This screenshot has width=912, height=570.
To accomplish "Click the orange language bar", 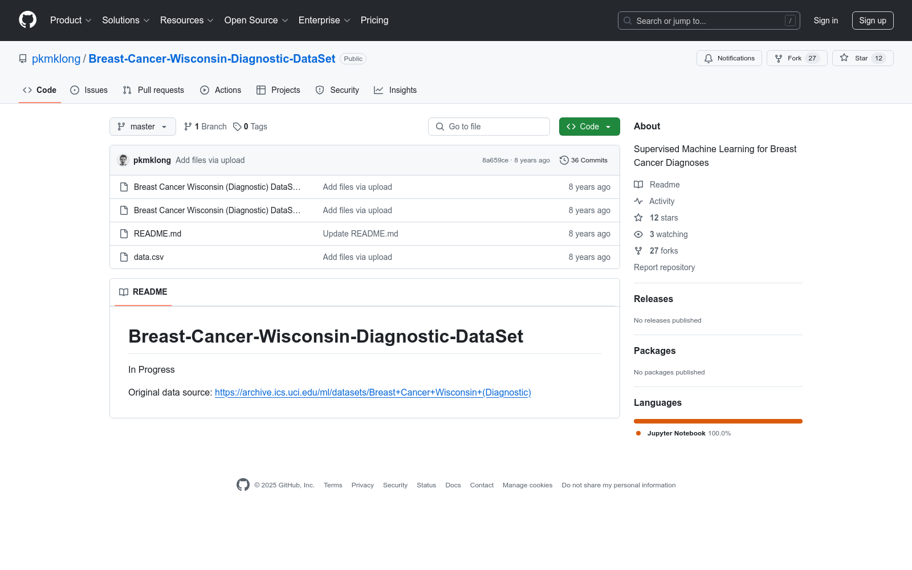I will point(718,421).
